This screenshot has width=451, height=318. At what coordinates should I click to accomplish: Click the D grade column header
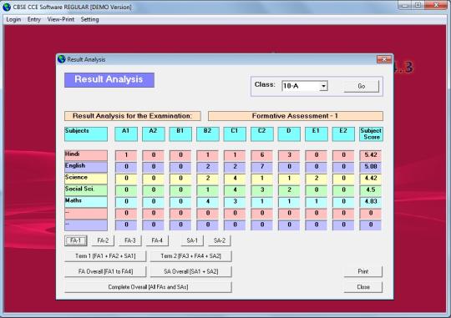289,134
